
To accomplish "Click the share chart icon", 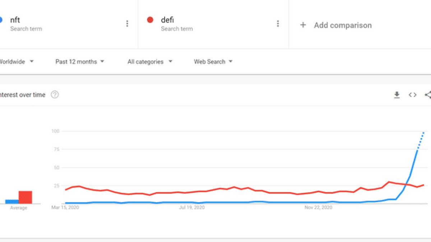I will click(427, 95).
